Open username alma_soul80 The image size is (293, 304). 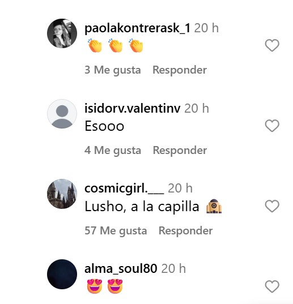click(x=121, y=269)
